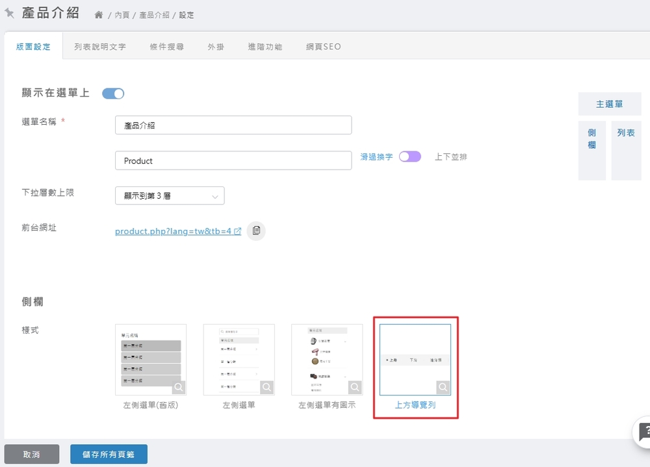Image resolution: width=650 pixels, height=467 pixels.
Task: Magnify the 左側選單有圖示 style preview
Action: [x=355, y=388]
